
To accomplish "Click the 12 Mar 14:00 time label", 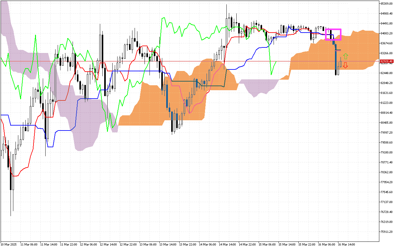I will [108, 245].
